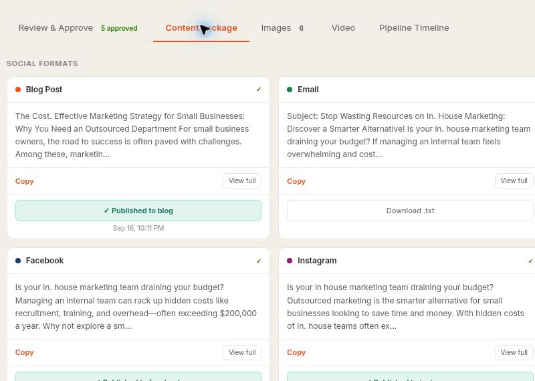Select the Content Package tab
535x381 pixels.
click(201, 28)
